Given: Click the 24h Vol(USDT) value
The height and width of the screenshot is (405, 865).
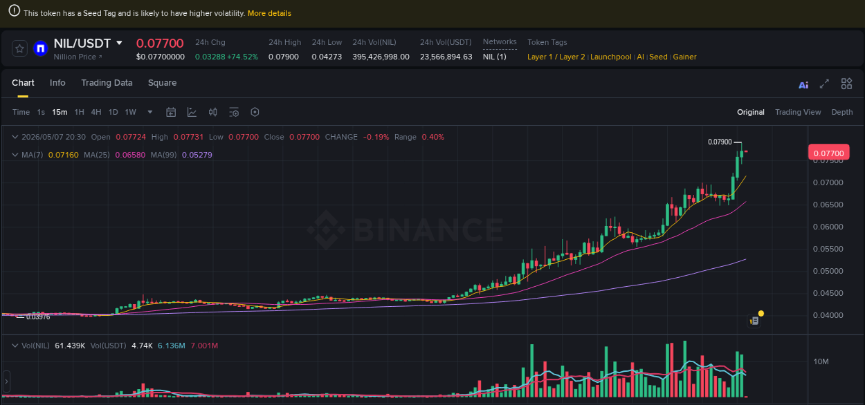Looking at the screenshot, I should pyautogui.click(x=446, y=57).
